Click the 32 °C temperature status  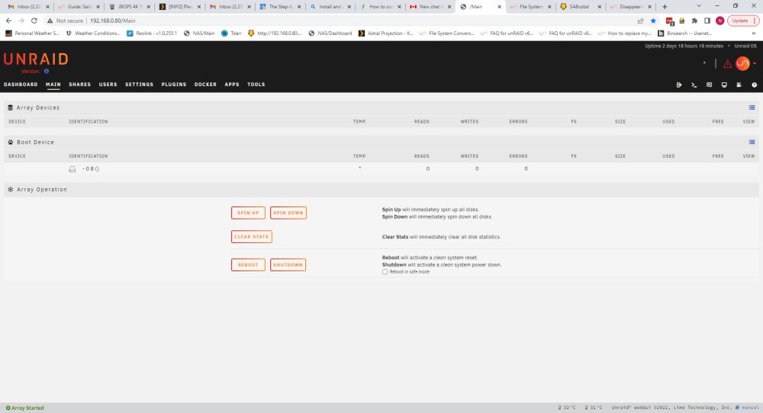[x=566, y=408]
